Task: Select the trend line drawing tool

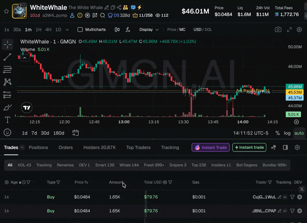Action: point(7,57)
